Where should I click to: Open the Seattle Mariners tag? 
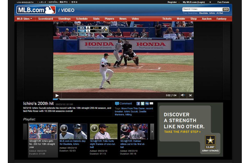point(131,113)
